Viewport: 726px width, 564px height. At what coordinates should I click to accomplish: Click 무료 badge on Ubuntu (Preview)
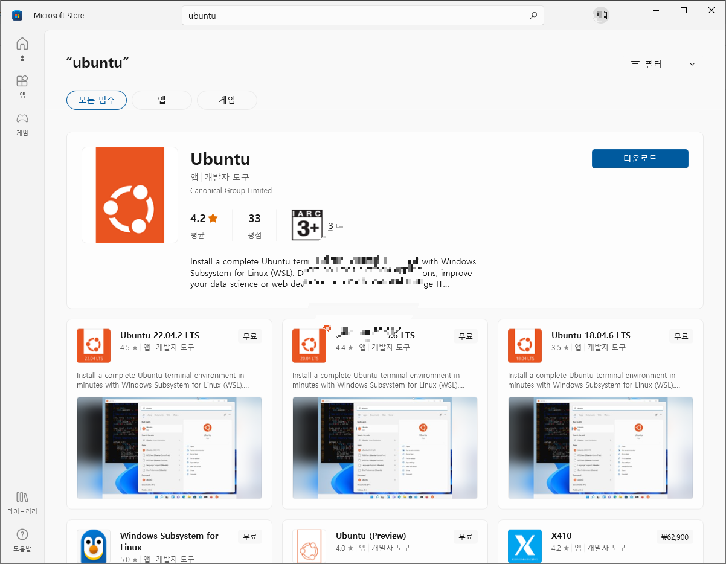coord(466,536)
